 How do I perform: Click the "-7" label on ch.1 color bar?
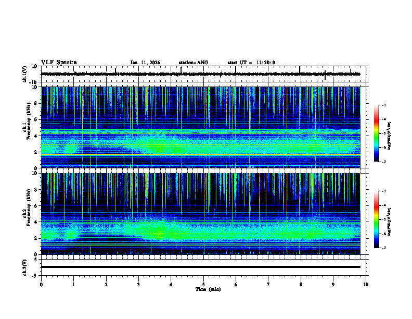(383, 162)
